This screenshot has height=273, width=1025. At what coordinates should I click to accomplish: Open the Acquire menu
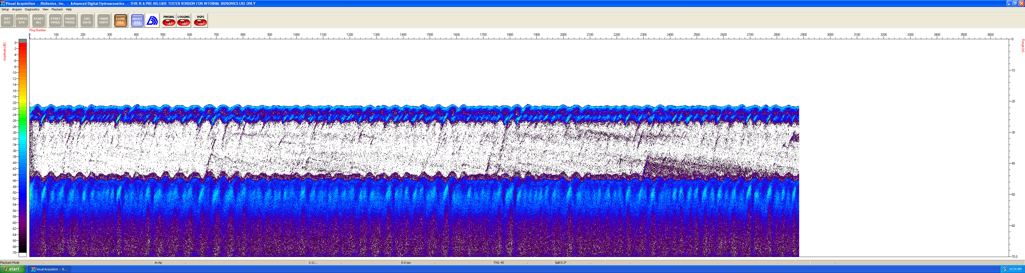[x=17, y=9]
